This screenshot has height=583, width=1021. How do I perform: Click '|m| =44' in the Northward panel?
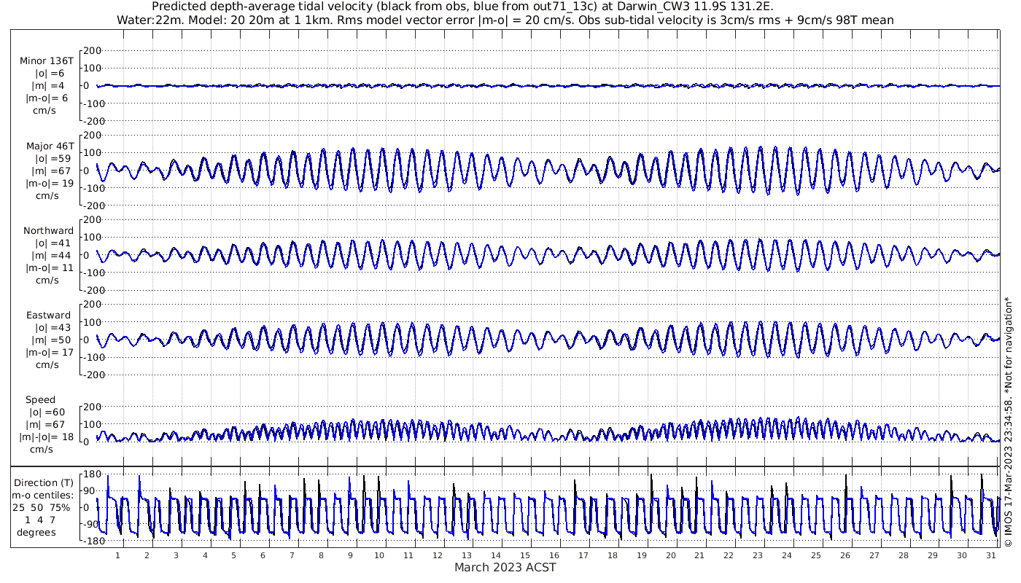(50, 256)
